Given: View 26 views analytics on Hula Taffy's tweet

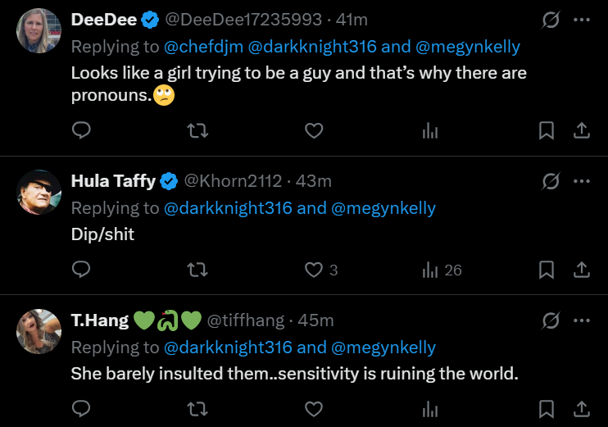Looking at the screenshot, I should 442,270.
